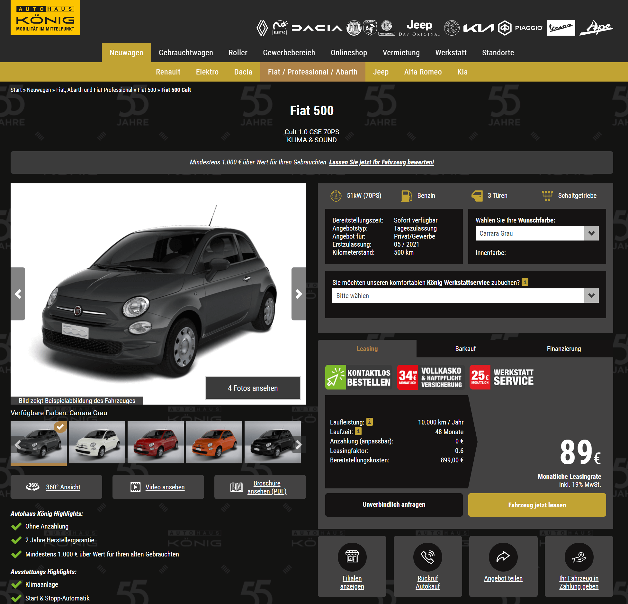This screenshot has width=628, height=604.
Task: Open the Standorte menu item
Action: click(x=498, y=53)
